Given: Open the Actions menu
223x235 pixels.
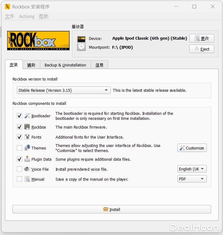Looking at the screenshot, I should pyautogui.click(x=27, y=17).
